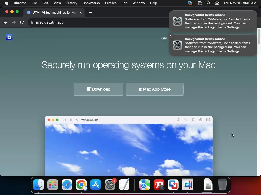261x195 pixels.
Task: Open the Edit menu
Action: pos(45,3)
